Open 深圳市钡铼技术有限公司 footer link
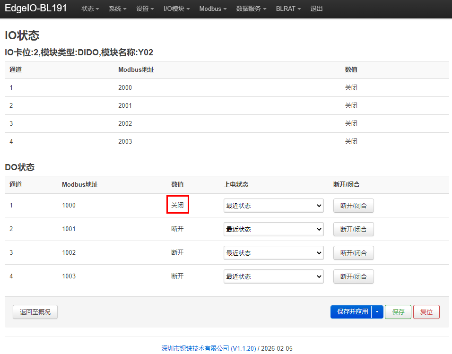The image size is (452, 354). click(x=209, y=348)
